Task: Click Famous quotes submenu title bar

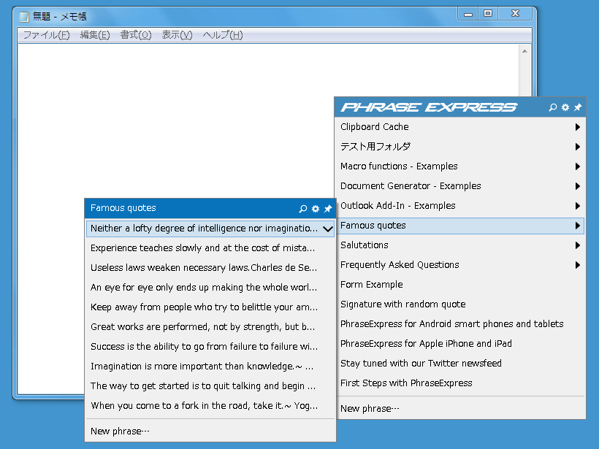Action: click(210, 208)
